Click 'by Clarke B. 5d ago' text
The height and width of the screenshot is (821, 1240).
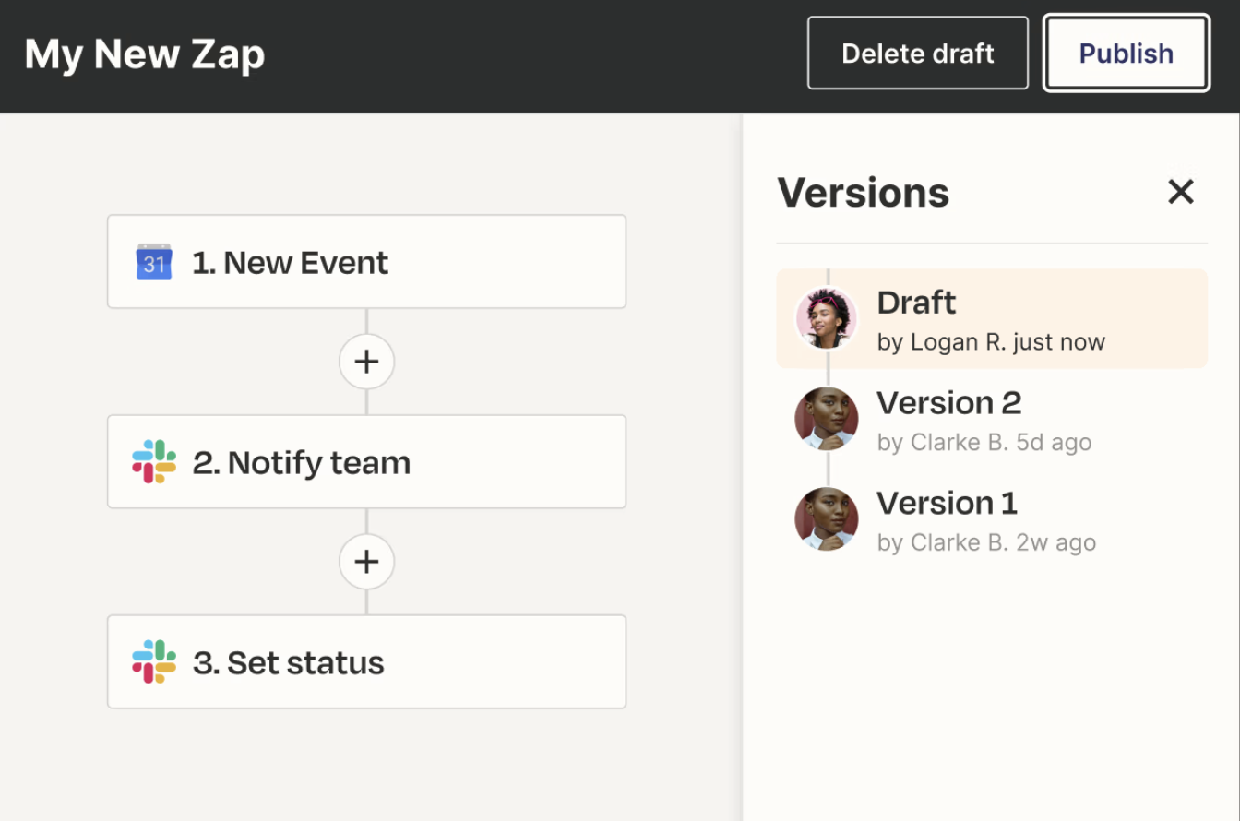point(984,443)
